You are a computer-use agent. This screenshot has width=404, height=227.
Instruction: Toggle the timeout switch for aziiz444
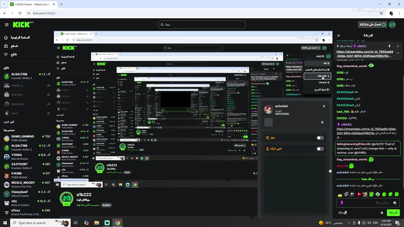click(x=320, y=149)
